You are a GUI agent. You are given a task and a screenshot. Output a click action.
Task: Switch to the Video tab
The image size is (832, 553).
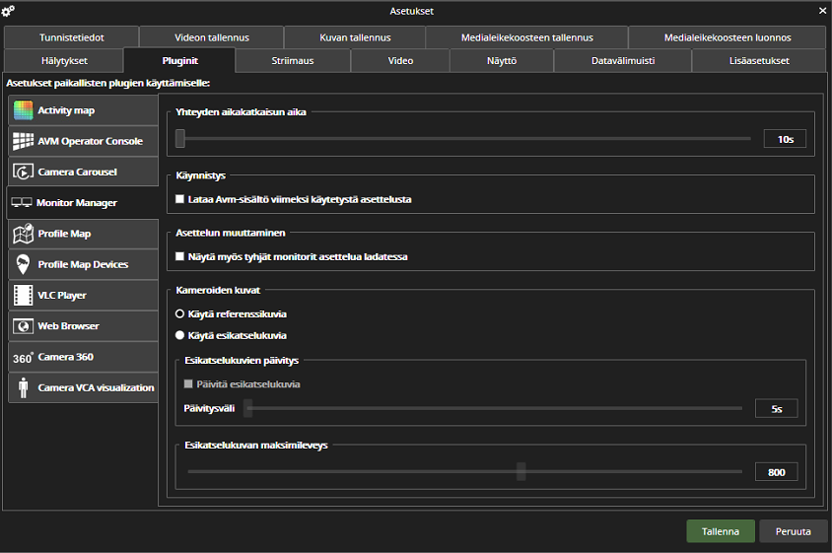(400, 60)
